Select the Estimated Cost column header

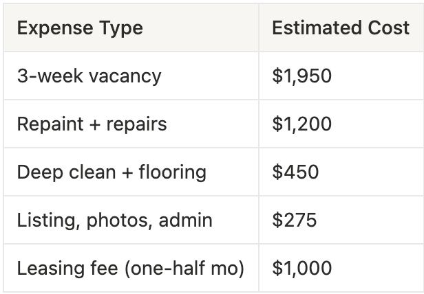click(341, 28)
